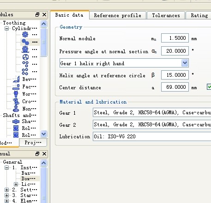This screenshot has height=203, width=211.
Task: Expand the 2. Sett... manual section
Action: click(6, 190)
